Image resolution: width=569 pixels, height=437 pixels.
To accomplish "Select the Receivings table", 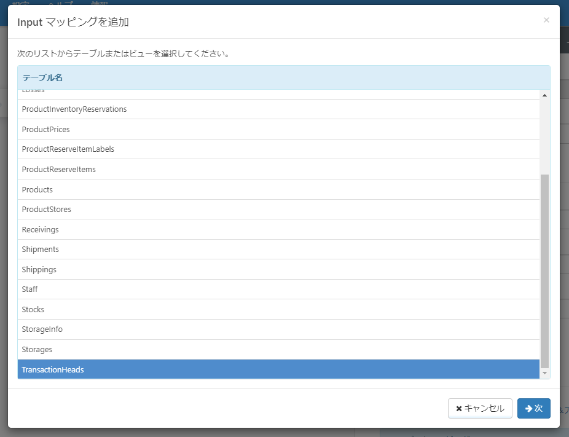I will (x=278, y=229).
